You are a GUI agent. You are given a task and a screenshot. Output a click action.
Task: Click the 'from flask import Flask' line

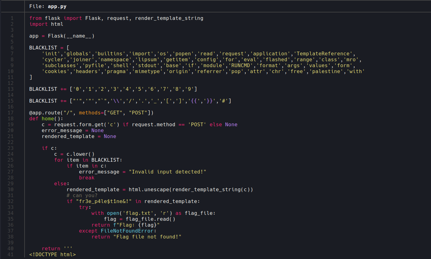116,18
